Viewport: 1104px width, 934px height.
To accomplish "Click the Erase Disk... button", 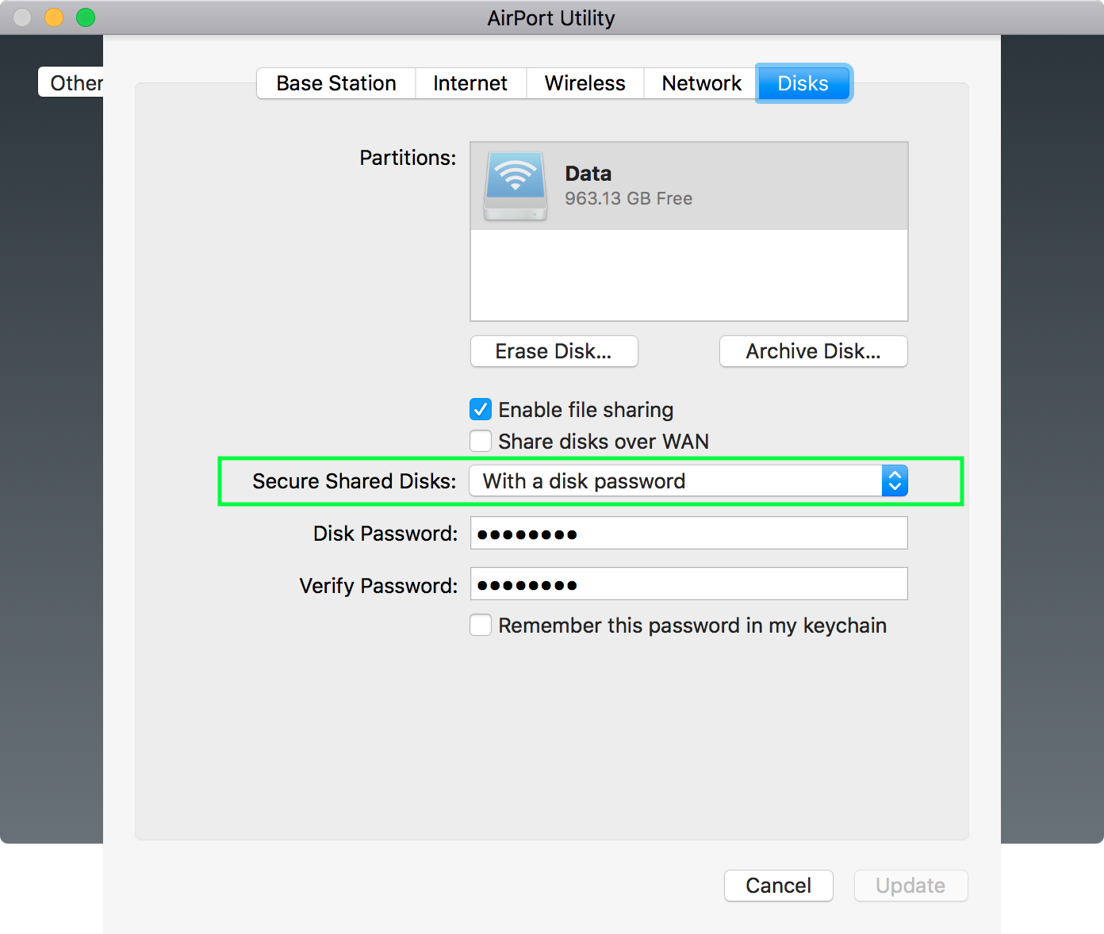I will (554, 351).
